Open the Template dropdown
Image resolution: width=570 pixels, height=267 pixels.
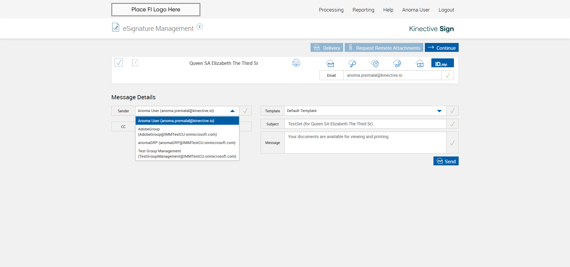pyautogui.click(x=439, y=111)
